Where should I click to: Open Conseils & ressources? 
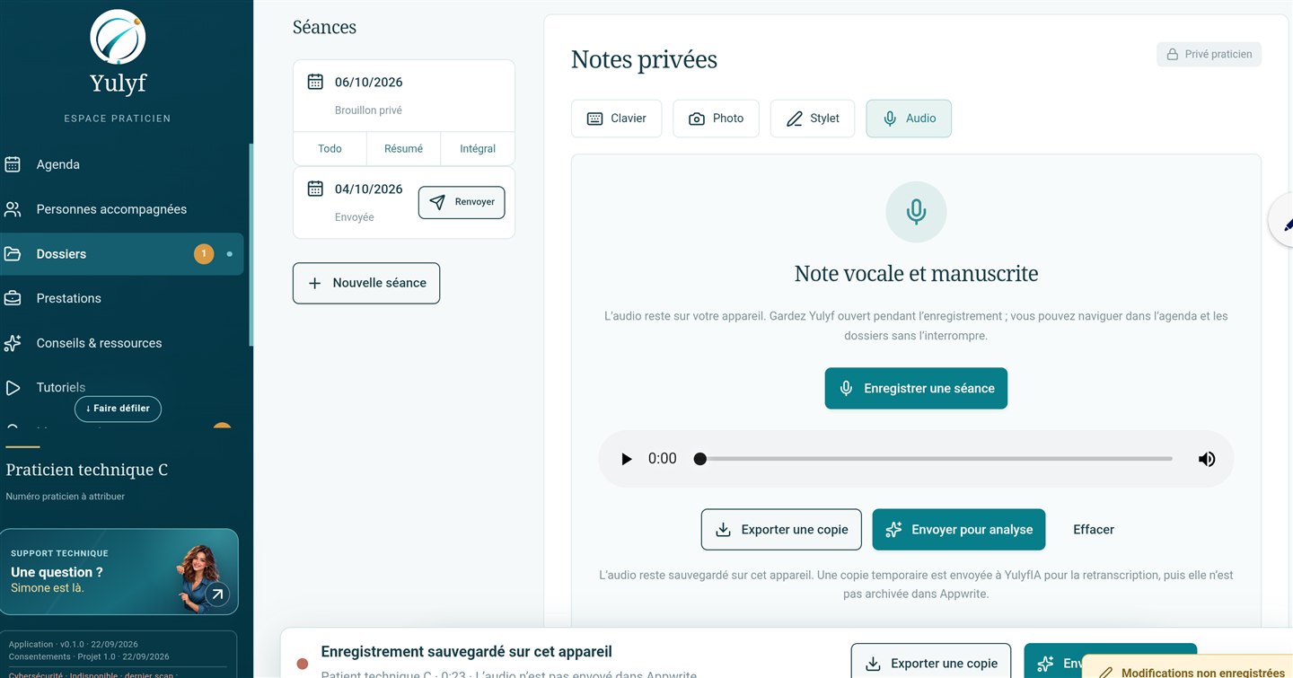pos(122,343)
